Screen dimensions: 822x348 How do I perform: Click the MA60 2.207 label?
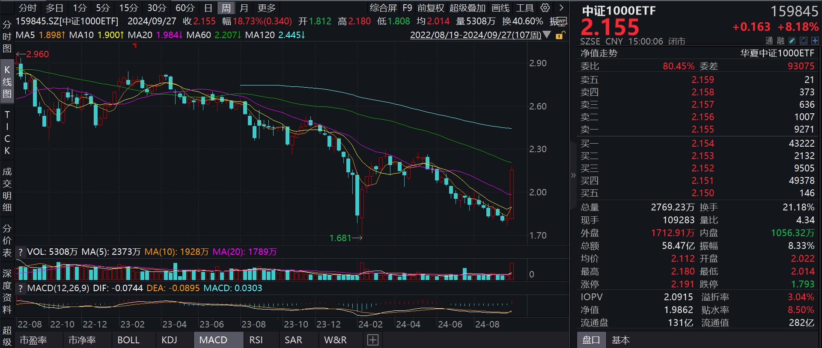(x=214, y=35)
